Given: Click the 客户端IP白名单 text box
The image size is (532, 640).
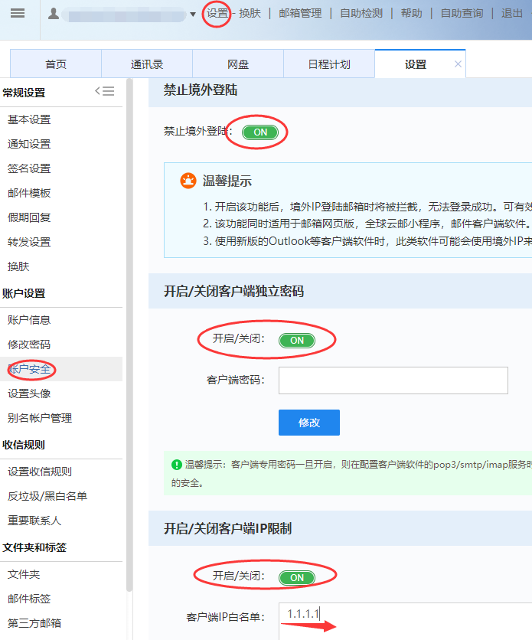Looking at the screenshot, I should (x=406, y=620).
